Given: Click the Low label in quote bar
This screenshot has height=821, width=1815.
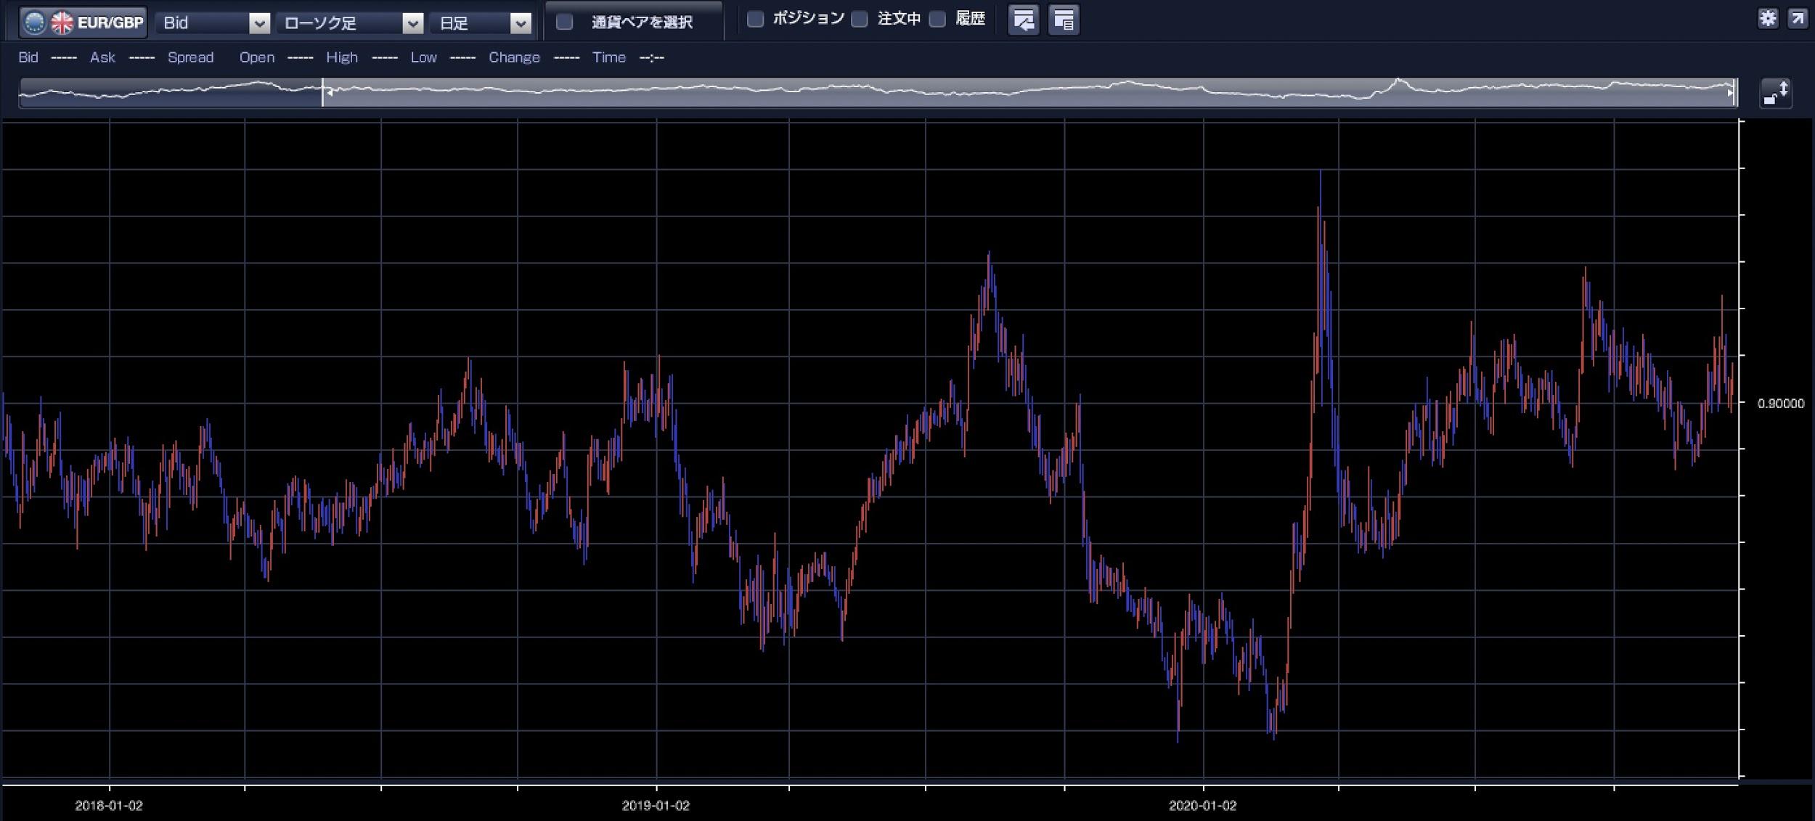Looking at the screenshot, I should tap(423, 57).
